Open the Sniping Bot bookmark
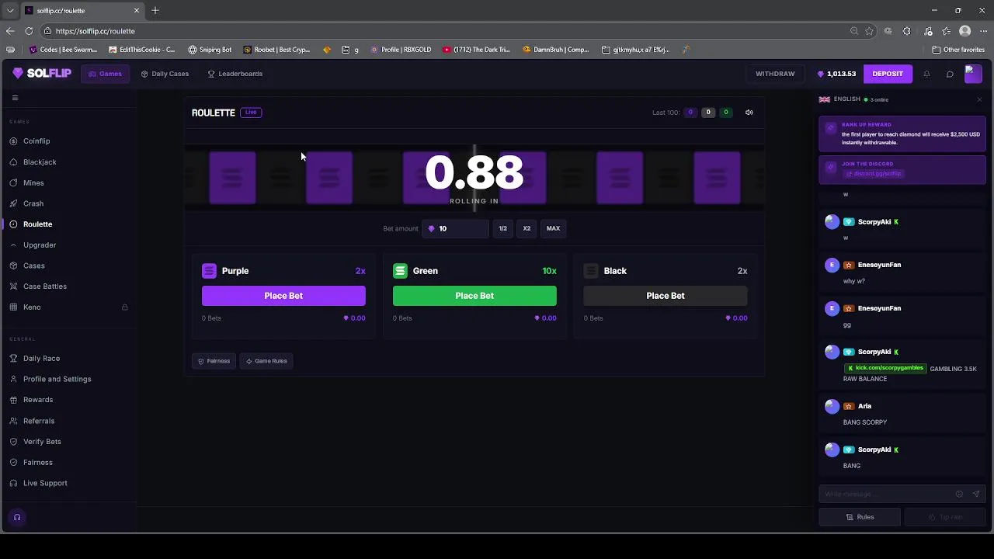 (210, 50)
